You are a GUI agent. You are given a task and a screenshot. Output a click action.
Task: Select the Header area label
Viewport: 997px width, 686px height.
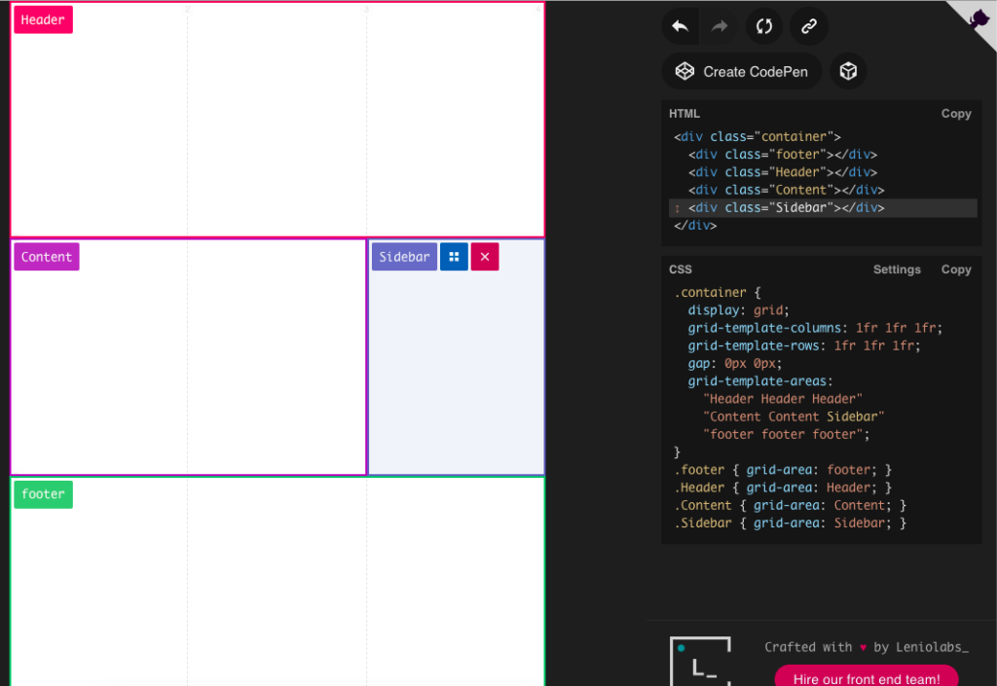43,19
